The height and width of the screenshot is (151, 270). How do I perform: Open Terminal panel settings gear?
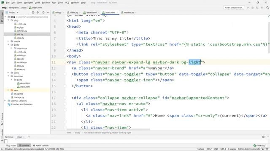pyautogui.click(x=263, y=137)
